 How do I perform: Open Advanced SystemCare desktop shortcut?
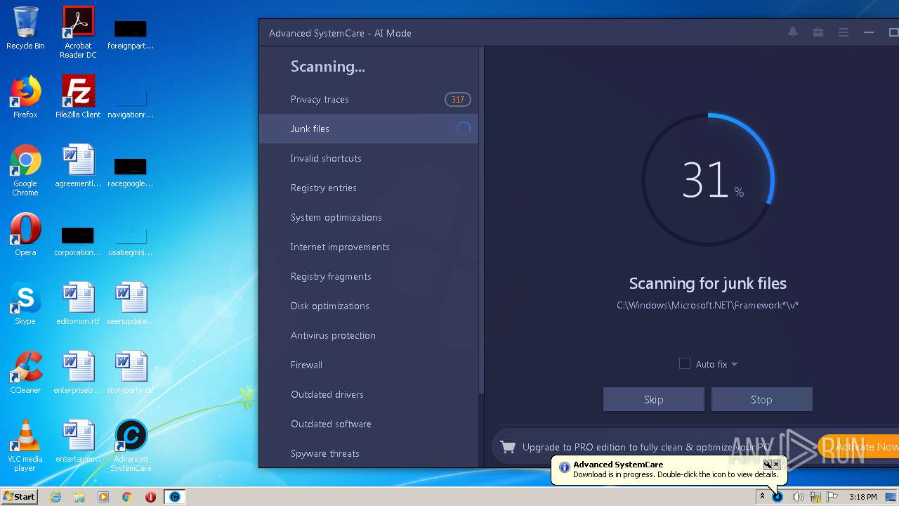point(131,446)
